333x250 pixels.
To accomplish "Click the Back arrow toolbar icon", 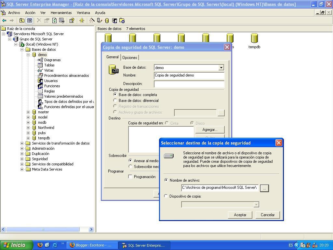I will click(4, 21).
